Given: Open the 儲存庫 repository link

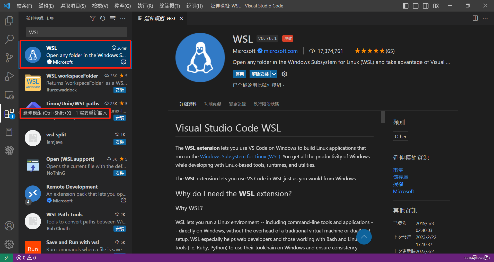Looking at the screenshot, I should coord(400,177).
